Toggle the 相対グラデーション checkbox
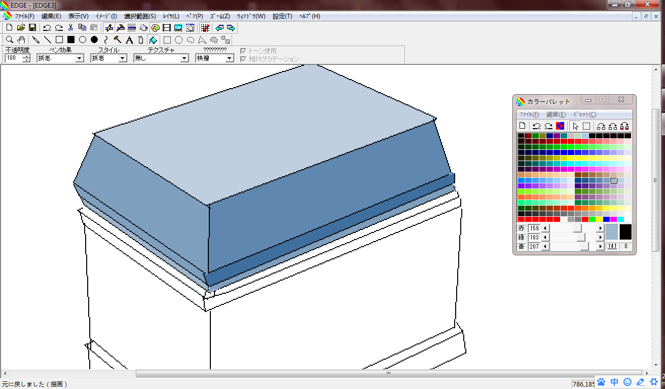The image size is (665, 389). [x=243, y=59]
